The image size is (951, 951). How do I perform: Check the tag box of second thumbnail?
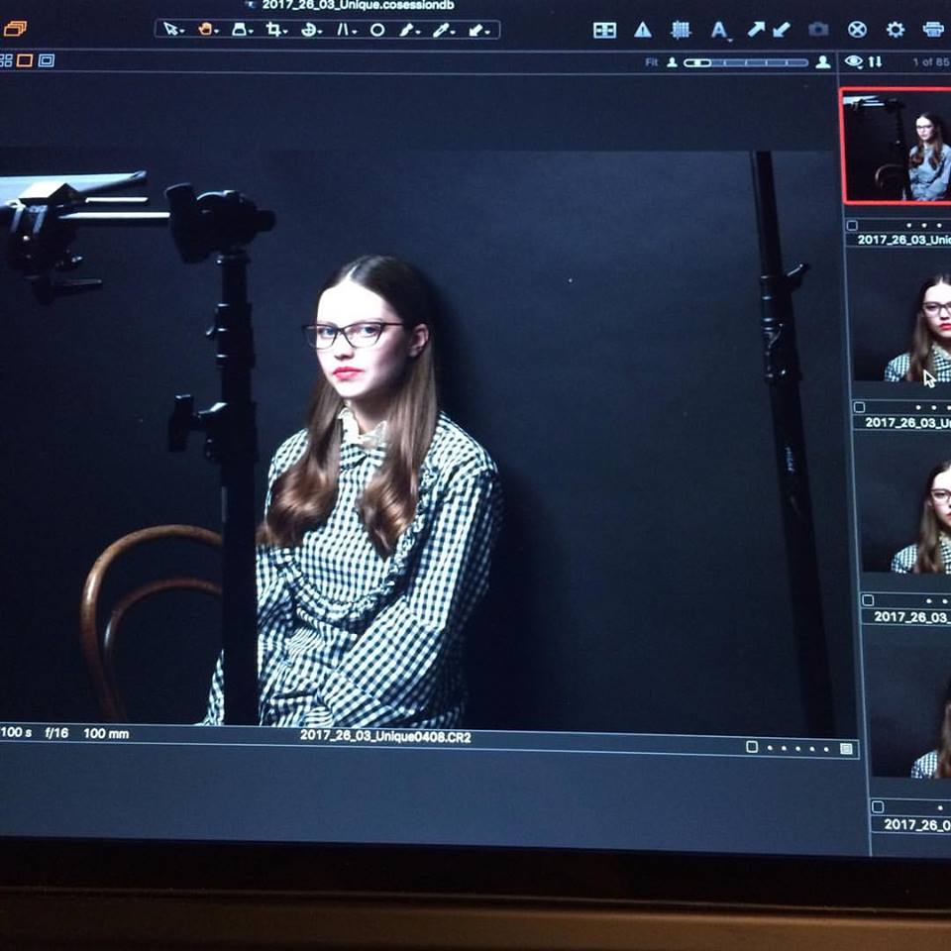pyautogui.click(x=859, y=407)
